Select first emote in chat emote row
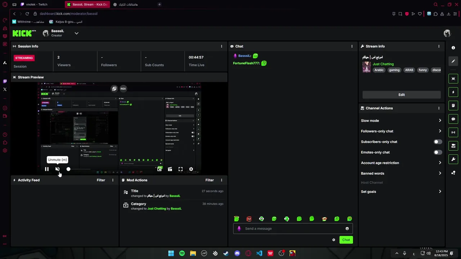The width and height of the screenshot is (461, 259). tap(237, 219)
